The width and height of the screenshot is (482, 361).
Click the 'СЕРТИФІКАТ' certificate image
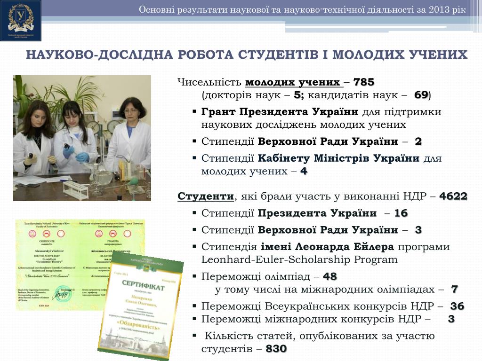coord(141,306)
